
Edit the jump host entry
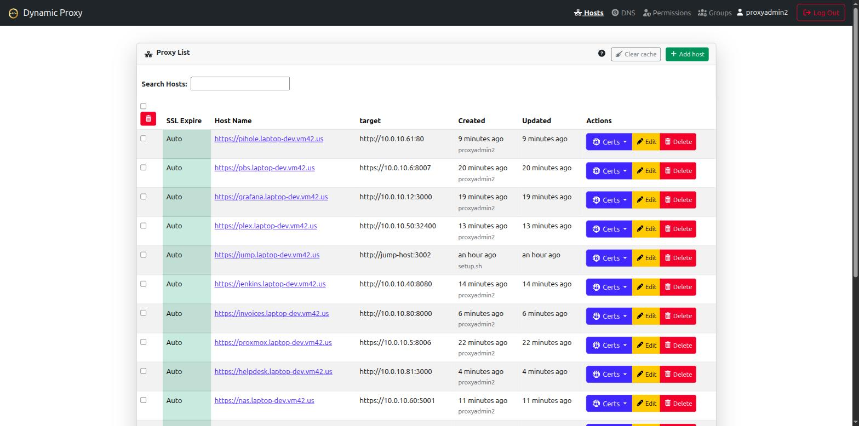646,258
